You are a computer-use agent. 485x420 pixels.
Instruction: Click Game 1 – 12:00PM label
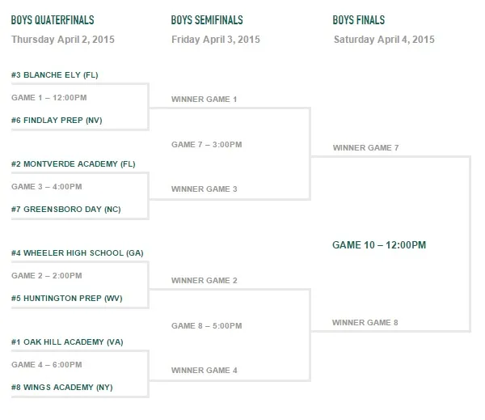click(49, 98)
